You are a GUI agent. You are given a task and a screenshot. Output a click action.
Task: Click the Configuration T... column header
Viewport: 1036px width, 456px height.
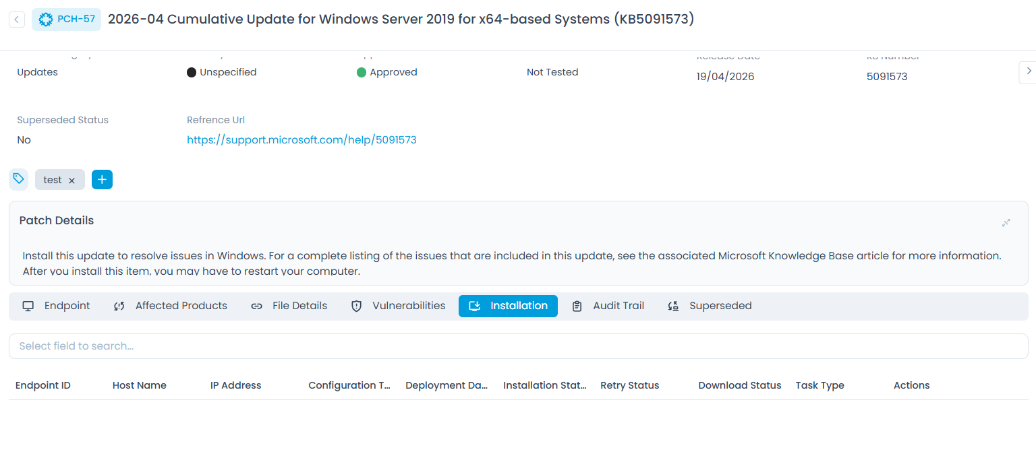coord(350,385)
